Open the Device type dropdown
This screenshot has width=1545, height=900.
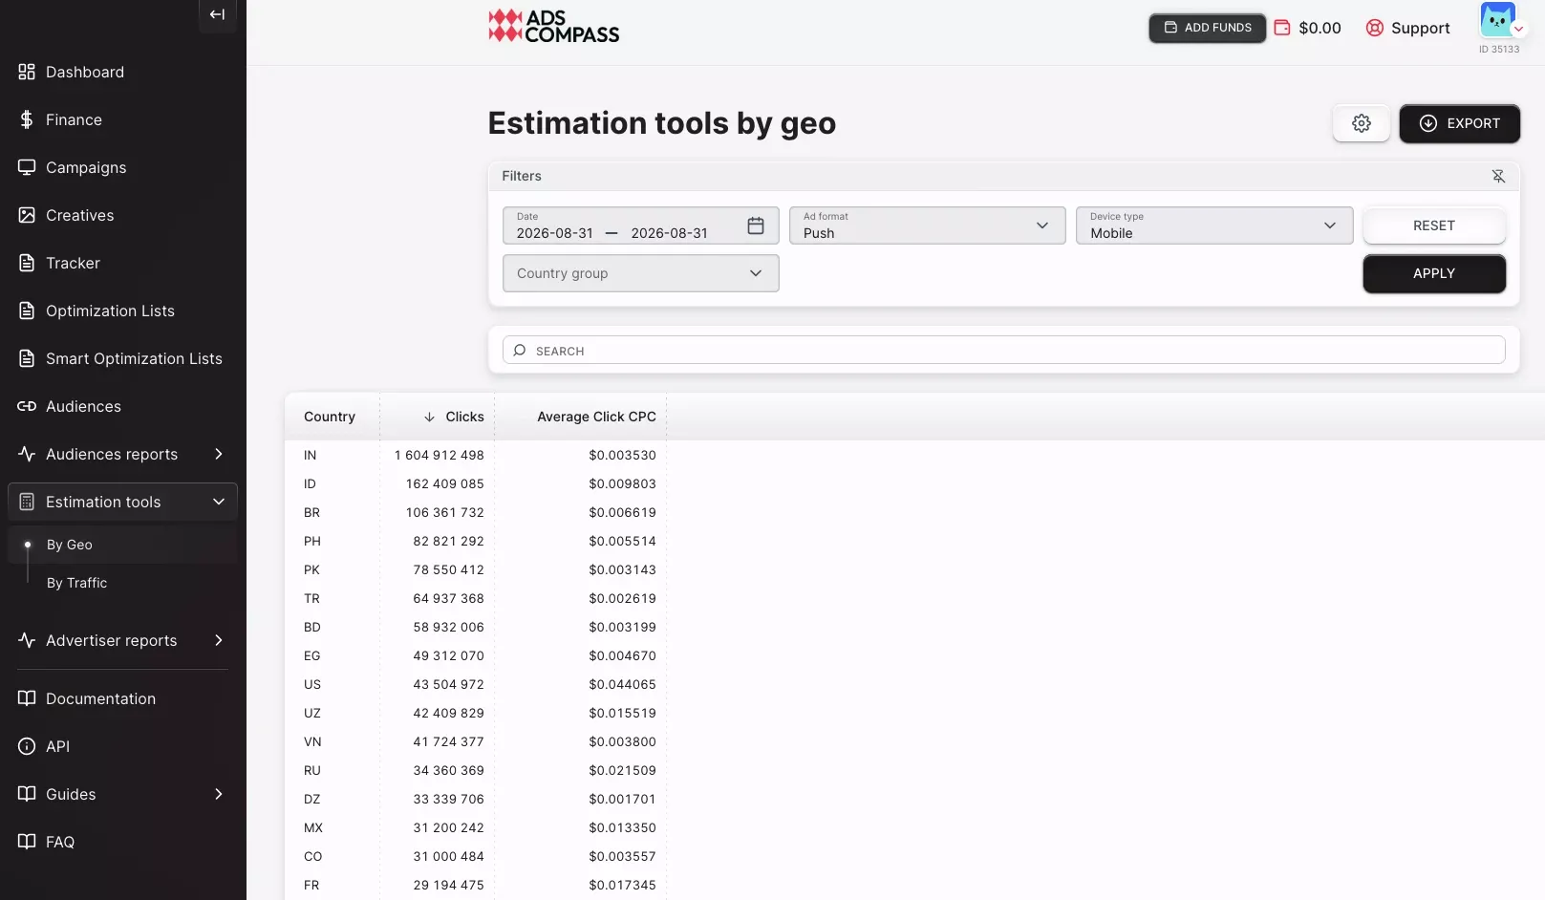pyautogui.click(x=1214, y=225)
